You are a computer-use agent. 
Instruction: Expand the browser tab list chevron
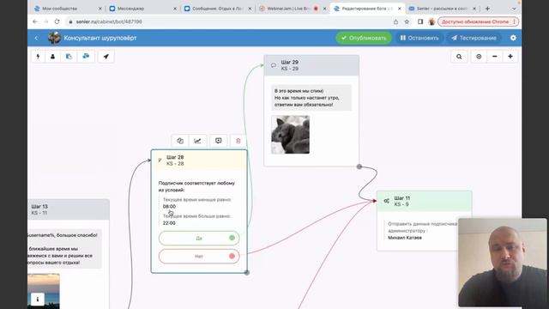pyautogui.click(x=514, y=9)
